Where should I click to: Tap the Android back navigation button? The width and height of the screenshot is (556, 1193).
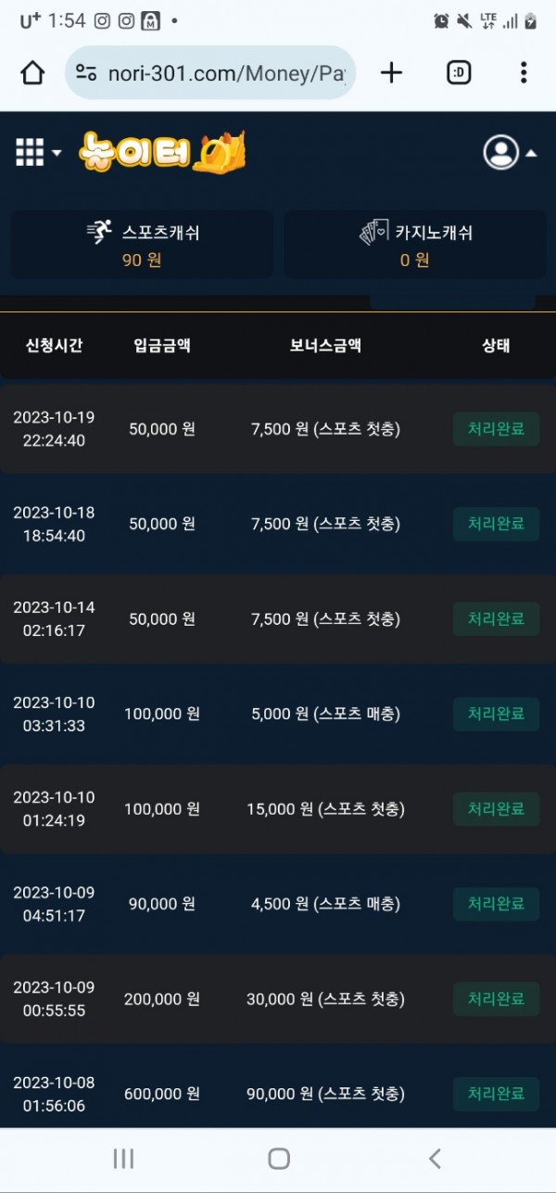click(x=434, y=1158)
